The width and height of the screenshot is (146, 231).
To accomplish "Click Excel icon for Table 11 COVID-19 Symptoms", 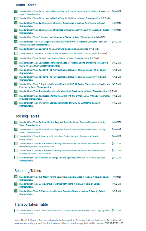I will (x=16, y=103).
